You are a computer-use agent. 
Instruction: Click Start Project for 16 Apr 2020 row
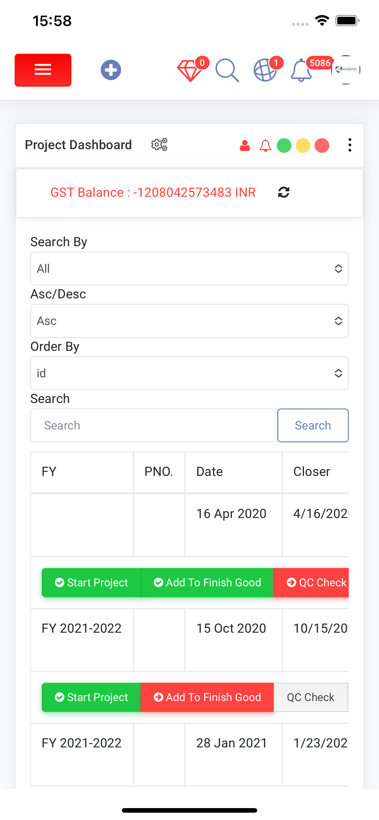[x=92, y=583]
